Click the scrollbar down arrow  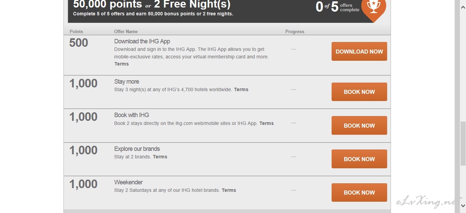click(463, 205)
